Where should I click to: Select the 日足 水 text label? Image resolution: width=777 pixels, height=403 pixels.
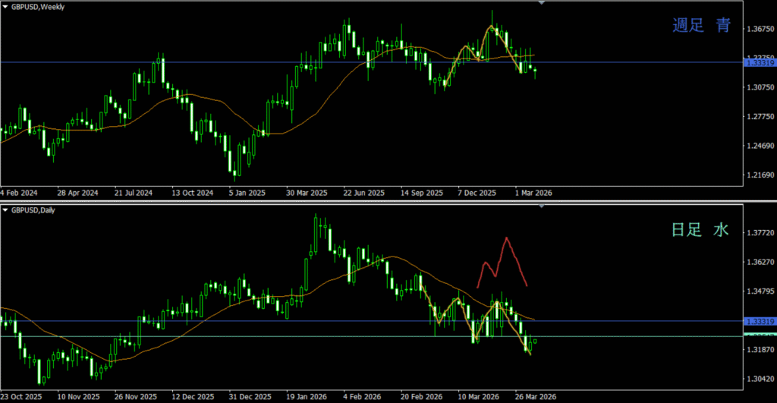tap(701, 230)
